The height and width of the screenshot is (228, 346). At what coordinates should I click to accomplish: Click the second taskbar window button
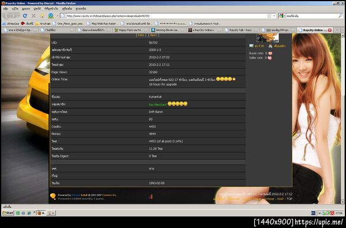(51, 213)
